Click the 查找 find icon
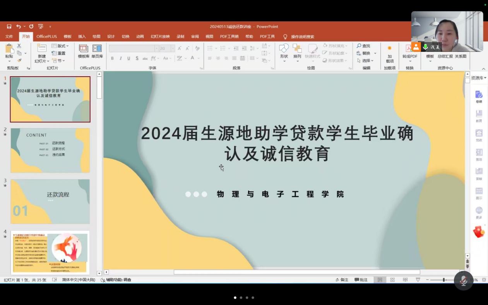Viewport: 488px width, 305px height. 363,46
